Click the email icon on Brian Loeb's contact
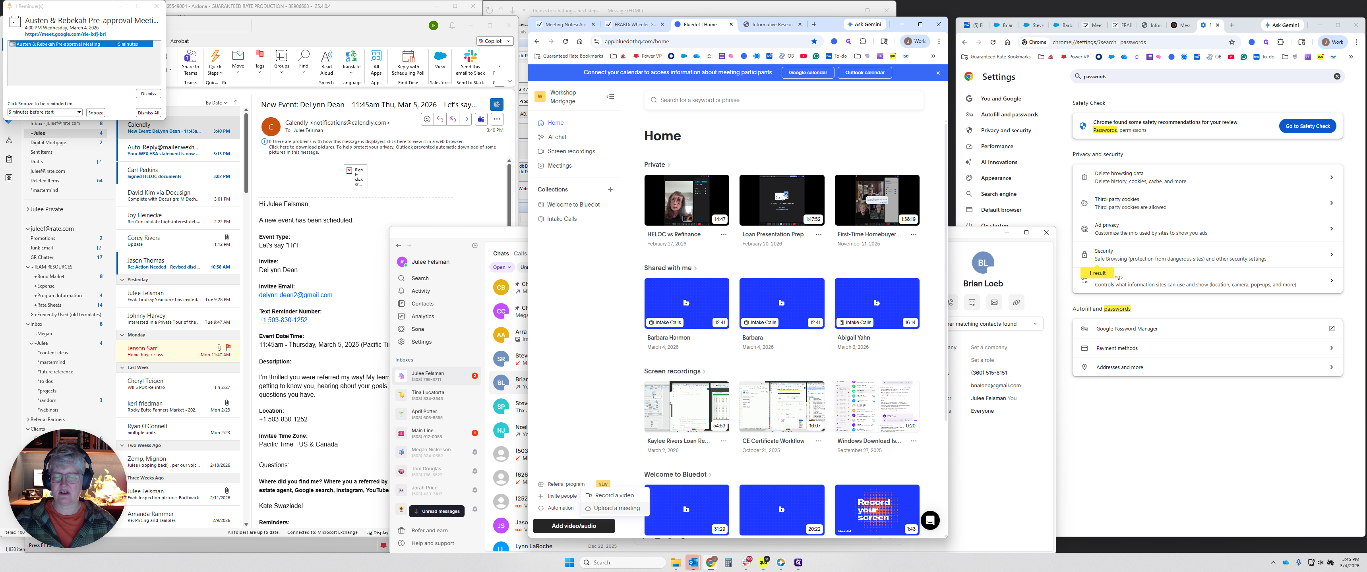Screen dimensions: 1367x572 994,302
